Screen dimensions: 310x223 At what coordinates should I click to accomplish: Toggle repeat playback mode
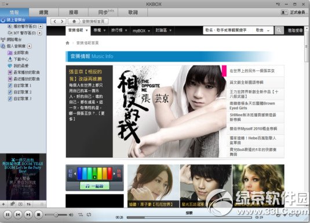point(89,214)
